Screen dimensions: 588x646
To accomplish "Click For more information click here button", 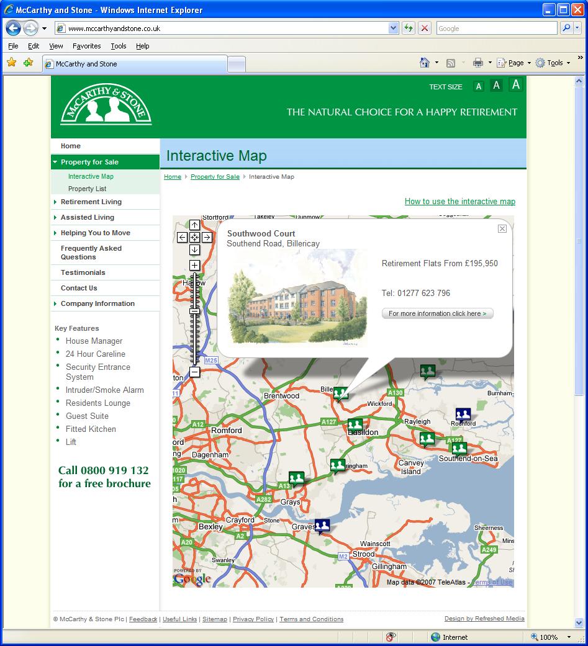I will (x=438, y=313).
